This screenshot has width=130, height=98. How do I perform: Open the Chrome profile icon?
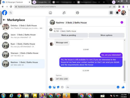123,7
